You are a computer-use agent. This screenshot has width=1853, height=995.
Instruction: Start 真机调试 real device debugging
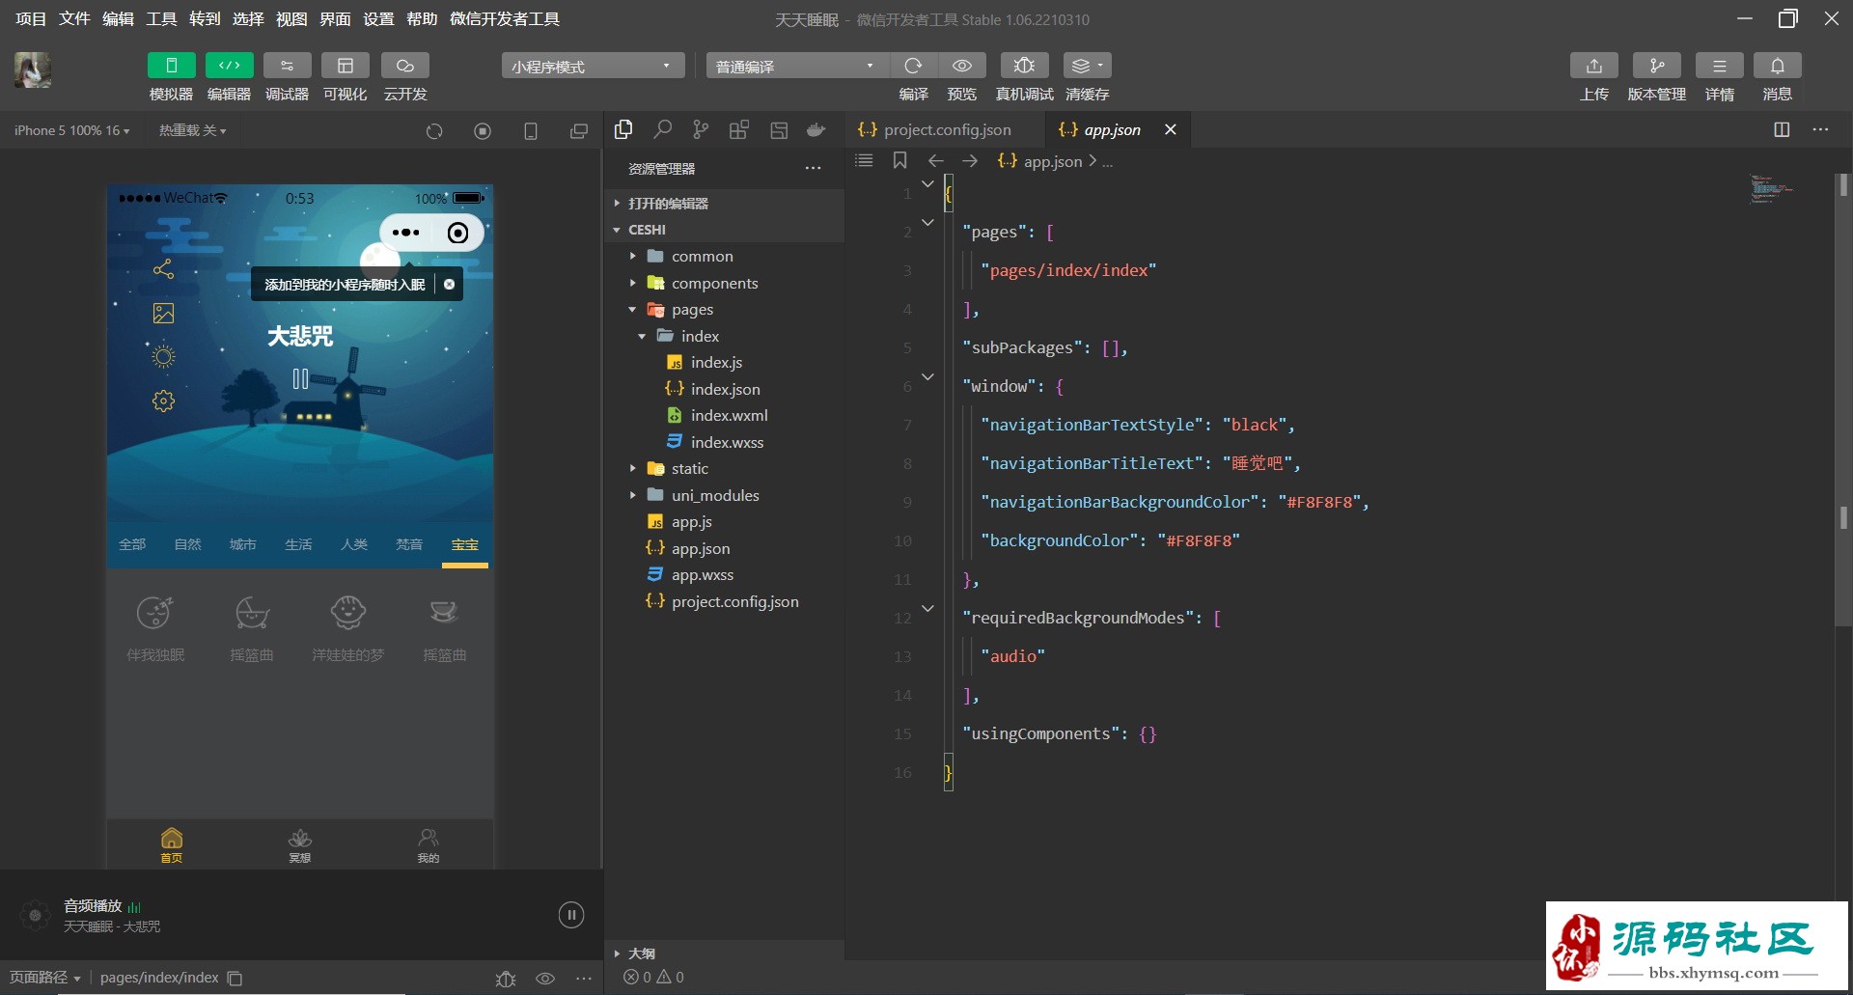(1024, 66)
